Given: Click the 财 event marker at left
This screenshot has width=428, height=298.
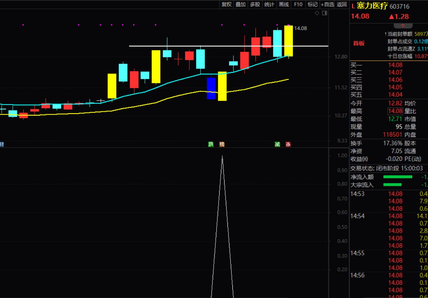Looking at the screenshot, I should (x=2, y=144).
